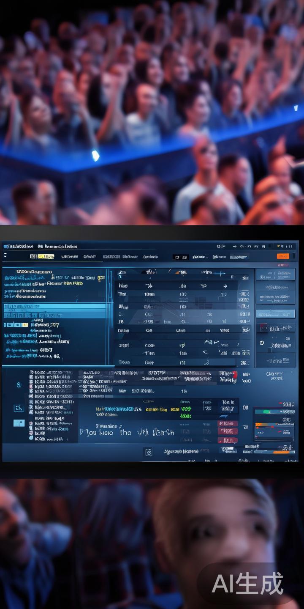Click the refresh icon in the bottom bar
The width and height of the screenshot is (304, 609).
click(148, 452)
